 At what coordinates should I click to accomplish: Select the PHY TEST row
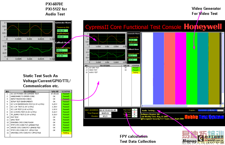tap(38, 117)
